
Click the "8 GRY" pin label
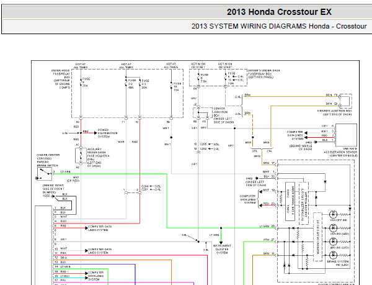(x=61, y=240)
